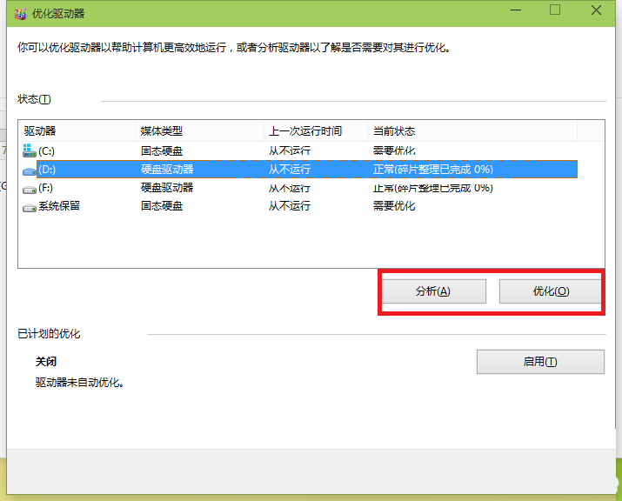Image resolution: width=622 pixels, height=501 pixels.
Task: Sort by the 上一次运行时间 column header
Action: pyautogui.click(x=314, y=131)
